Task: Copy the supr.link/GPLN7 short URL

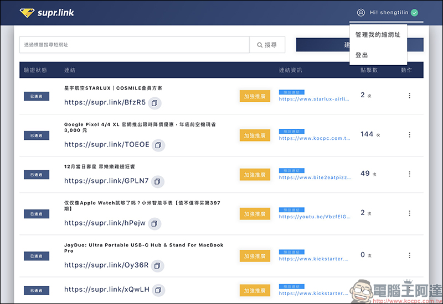Action: 157,182
